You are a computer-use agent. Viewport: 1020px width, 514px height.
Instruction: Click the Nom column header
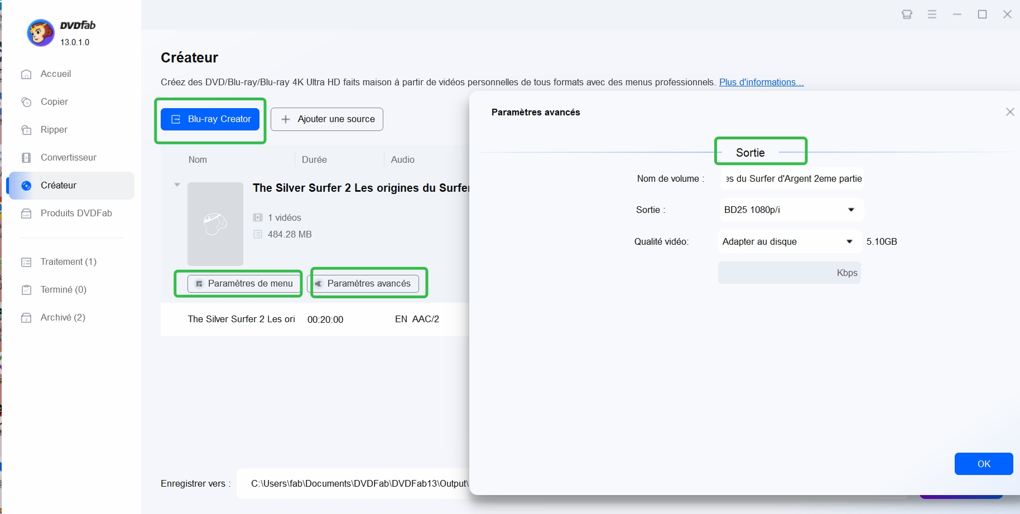pos(198,159)
